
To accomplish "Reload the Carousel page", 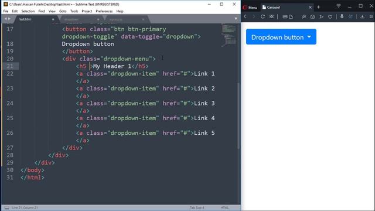I will (262, 16).
